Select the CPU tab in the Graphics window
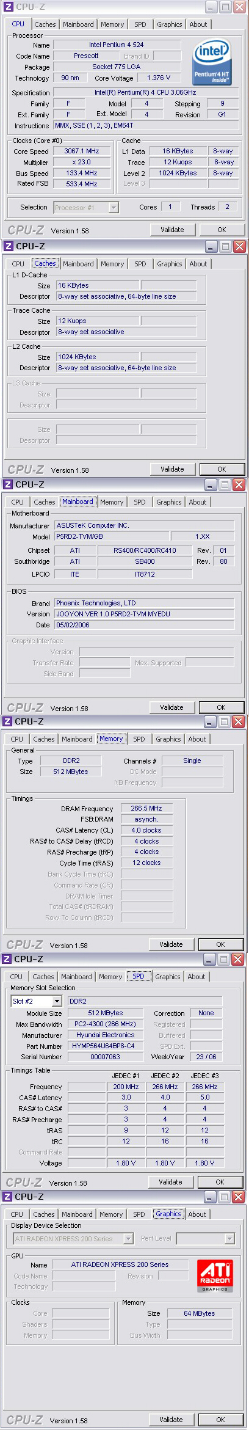249x1430 pixels. pos(16,1214)
